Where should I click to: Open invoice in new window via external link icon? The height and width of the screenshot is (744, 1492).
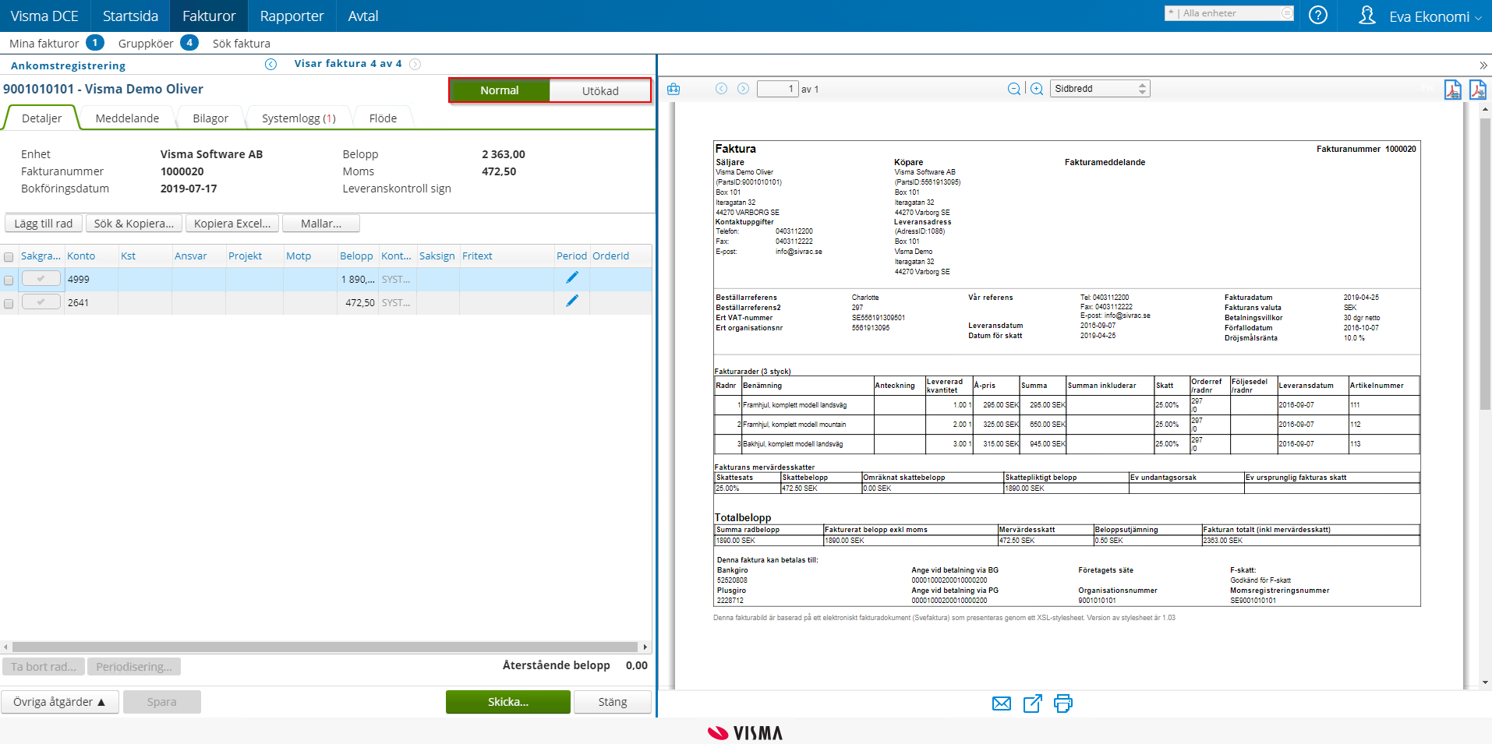[1032, 703]
